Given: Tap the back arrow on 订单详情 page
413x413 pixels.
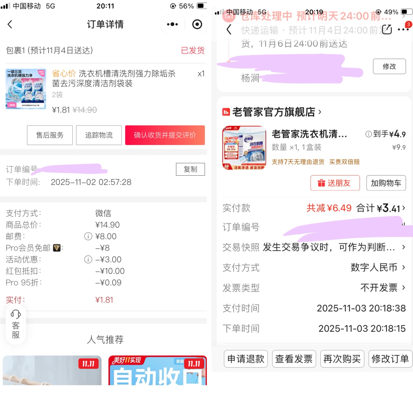Looking at the screenshot, I should click(x=10, y=24).
